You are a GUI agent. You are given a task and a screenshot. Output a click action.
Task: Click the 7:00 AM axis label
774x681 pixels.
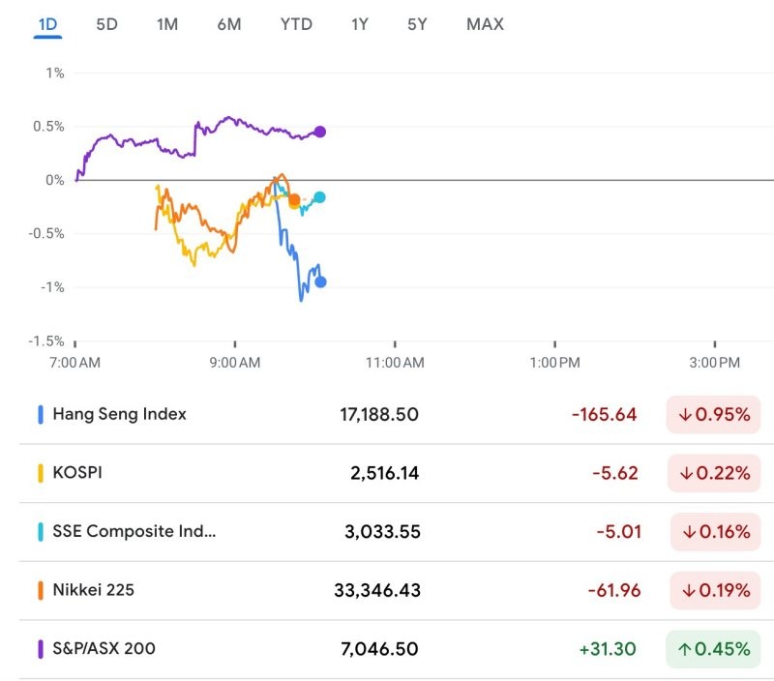75,363
